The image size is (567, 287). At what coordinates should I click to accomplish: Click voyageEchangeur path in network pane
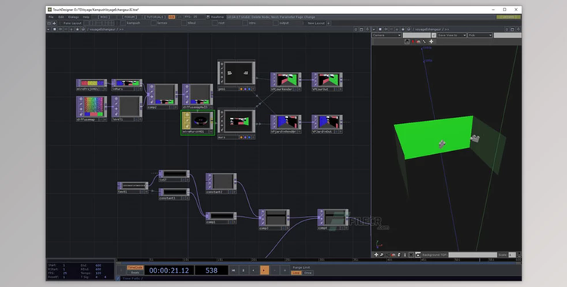coord(103,29)
